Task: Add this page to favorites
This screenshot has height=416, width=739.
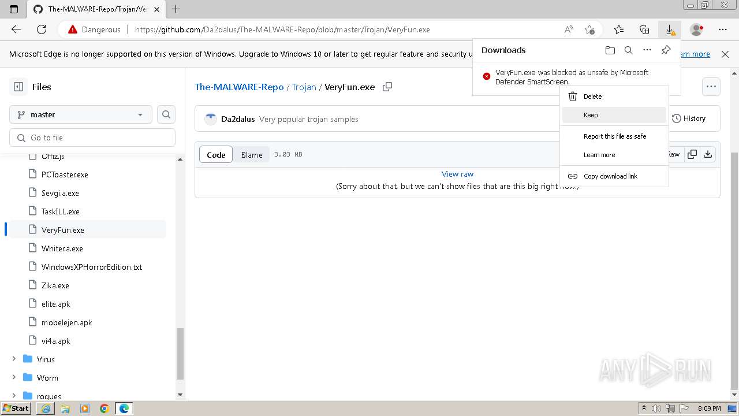Action: click(589, 29)
